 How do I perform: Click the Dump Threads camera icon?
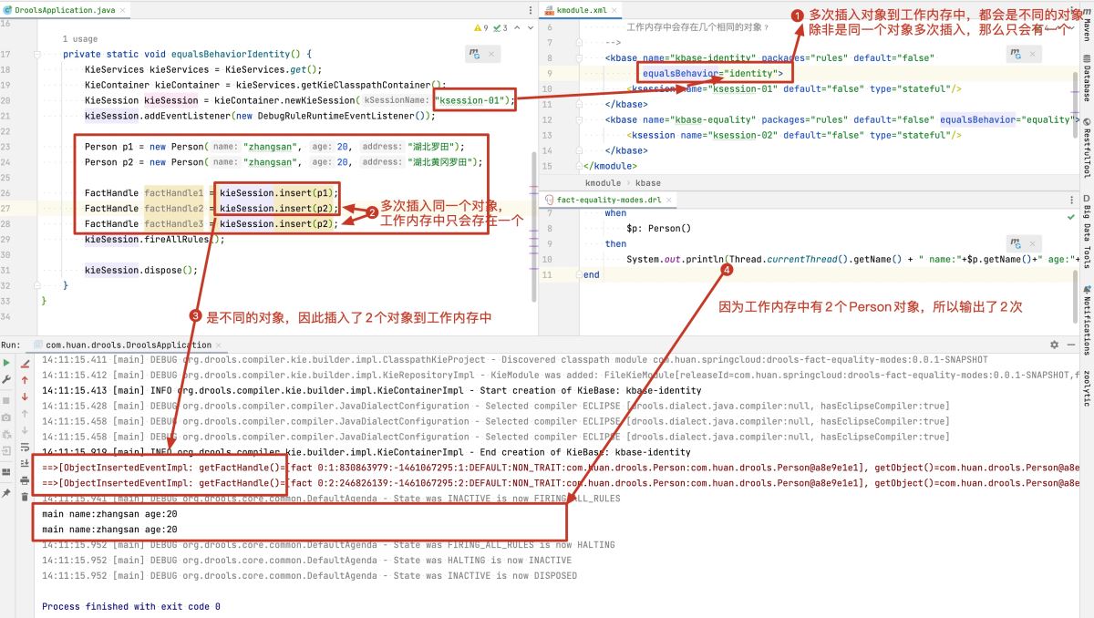(x=7, y=417)
